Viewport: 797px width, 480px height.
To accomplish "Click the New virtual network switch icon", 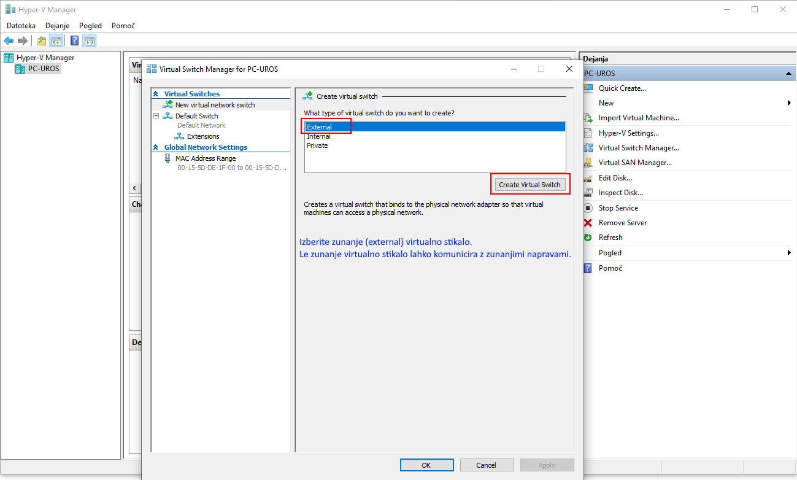I will click(x=167, y=105).
